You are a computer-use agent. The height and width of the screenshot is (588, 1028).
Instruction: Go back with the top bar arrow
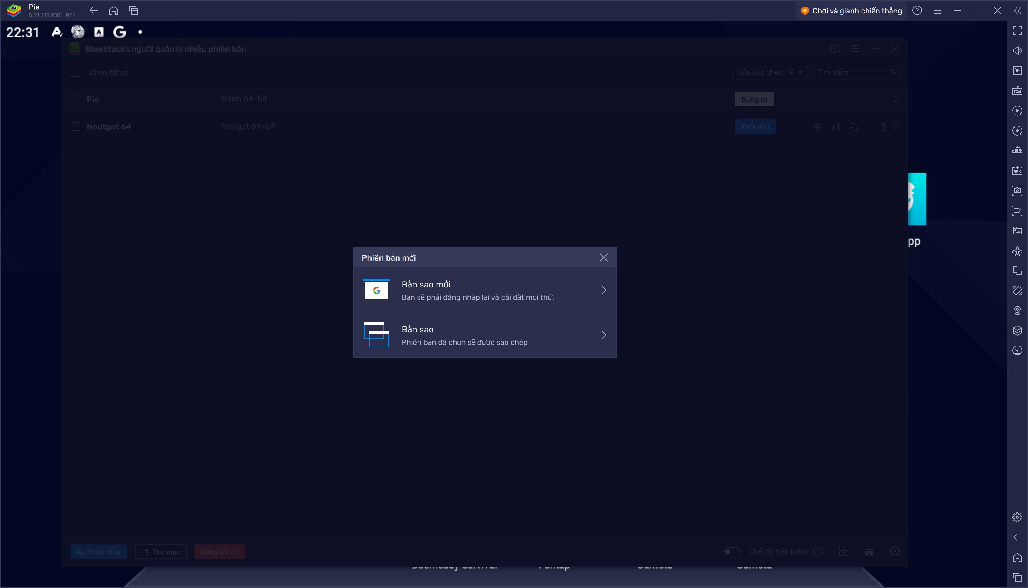[x=94, y=11]
